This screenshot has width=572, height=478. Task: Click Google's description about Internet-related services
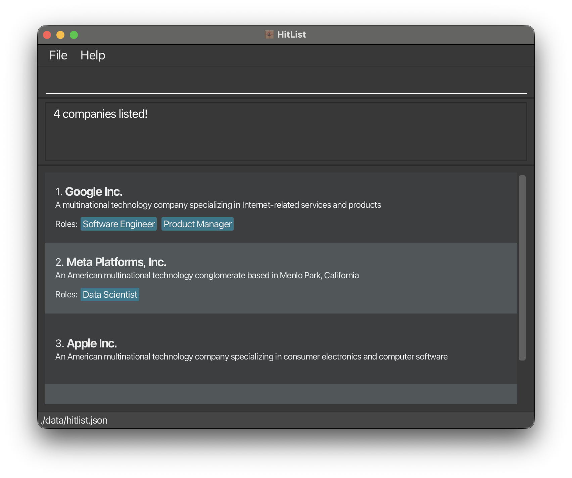tap(218, 205)
